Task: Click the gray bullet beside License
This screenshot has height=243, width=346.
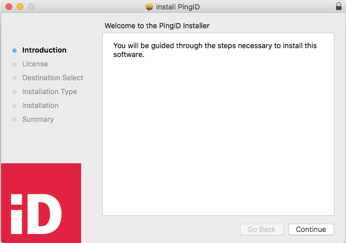Action: [14, 64]
